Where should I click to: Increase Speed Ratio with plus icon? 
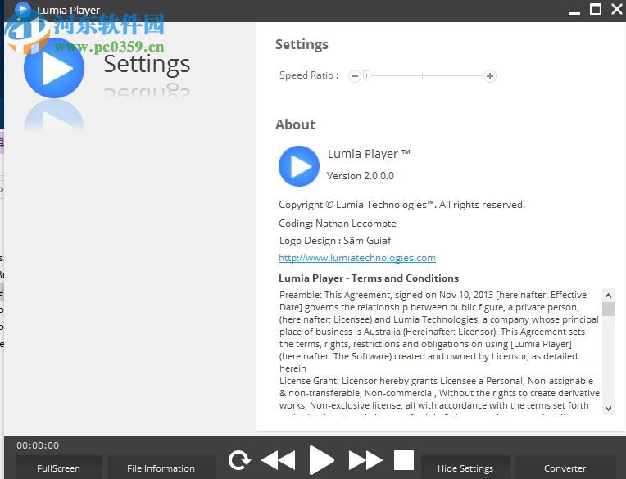pos(490,76)
